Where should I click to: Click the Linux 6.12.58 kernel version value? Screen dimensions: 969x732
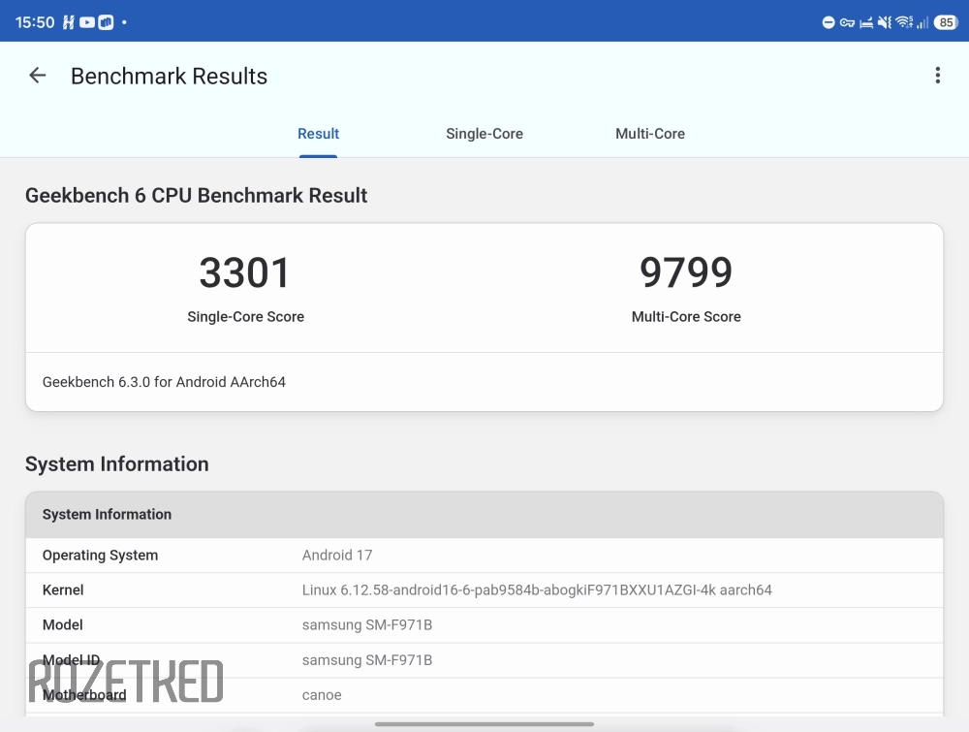pos(537,589)
